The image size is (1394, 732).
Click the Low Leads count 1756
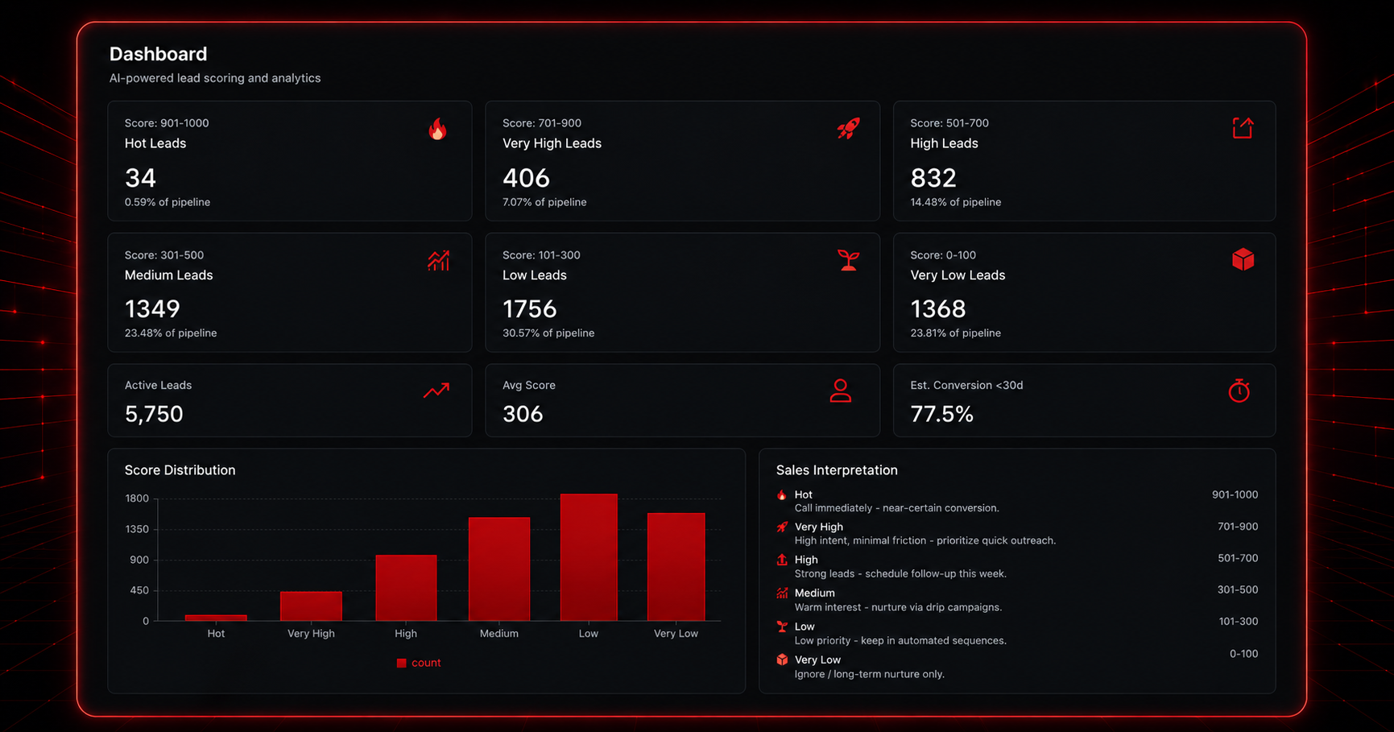pyautogui.click(x=529, y=309)
